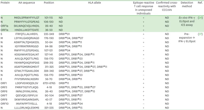The width and height of the screenshot is (204, 110).
Task: Click HLA cell 'DRB1*01, DRB1*04, DRB1*07, DRB1*11'
Action: tap(83, 67)
